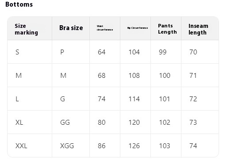The height and width of the screenshot is (161, 227).
Task: Click waist value 80 in XL row
Action: pos(102,123)
